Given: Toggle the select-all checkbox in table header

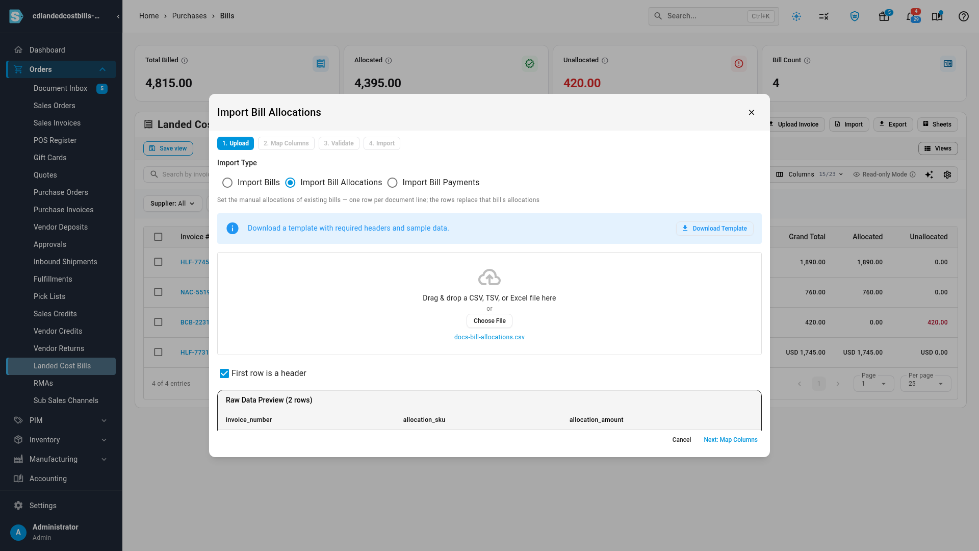Looking at the screenshot, I should pos(158,237).
